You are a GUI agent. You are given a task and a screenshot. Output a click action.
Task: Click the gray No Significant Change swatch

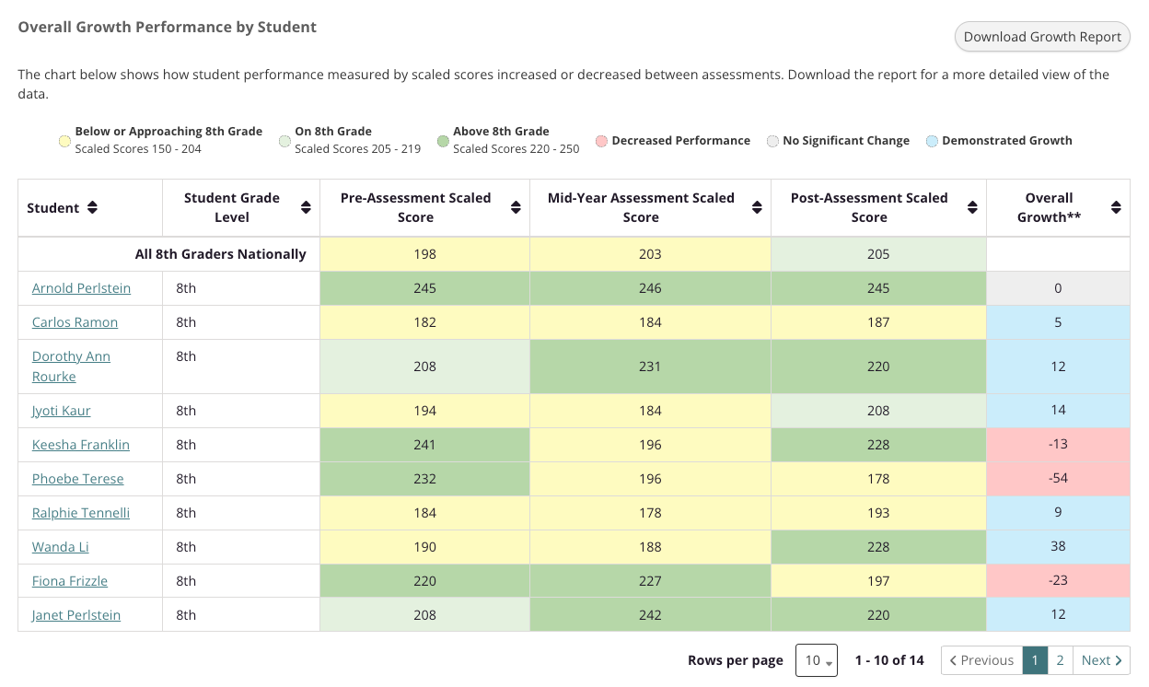tap(772, 141)
